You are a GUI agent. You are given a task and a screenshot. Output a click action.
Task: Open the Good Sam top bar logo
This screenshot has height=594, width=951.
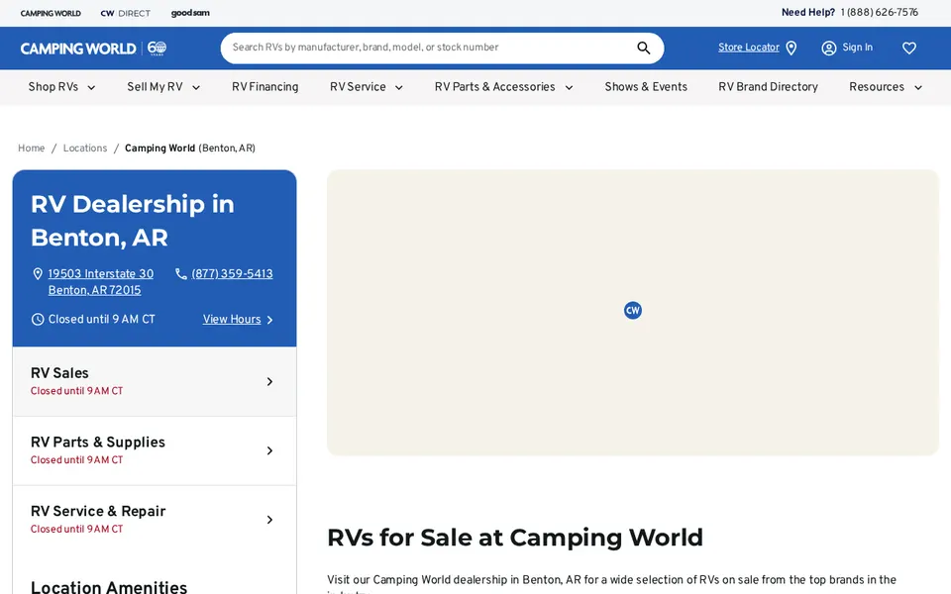[x=190, y=13]
